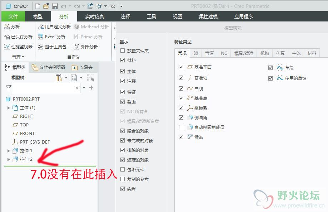Screen dimensions: 328x212
Task: Check the 自动倒圆角成员 checkbox
Action: [x=181, y=127]
